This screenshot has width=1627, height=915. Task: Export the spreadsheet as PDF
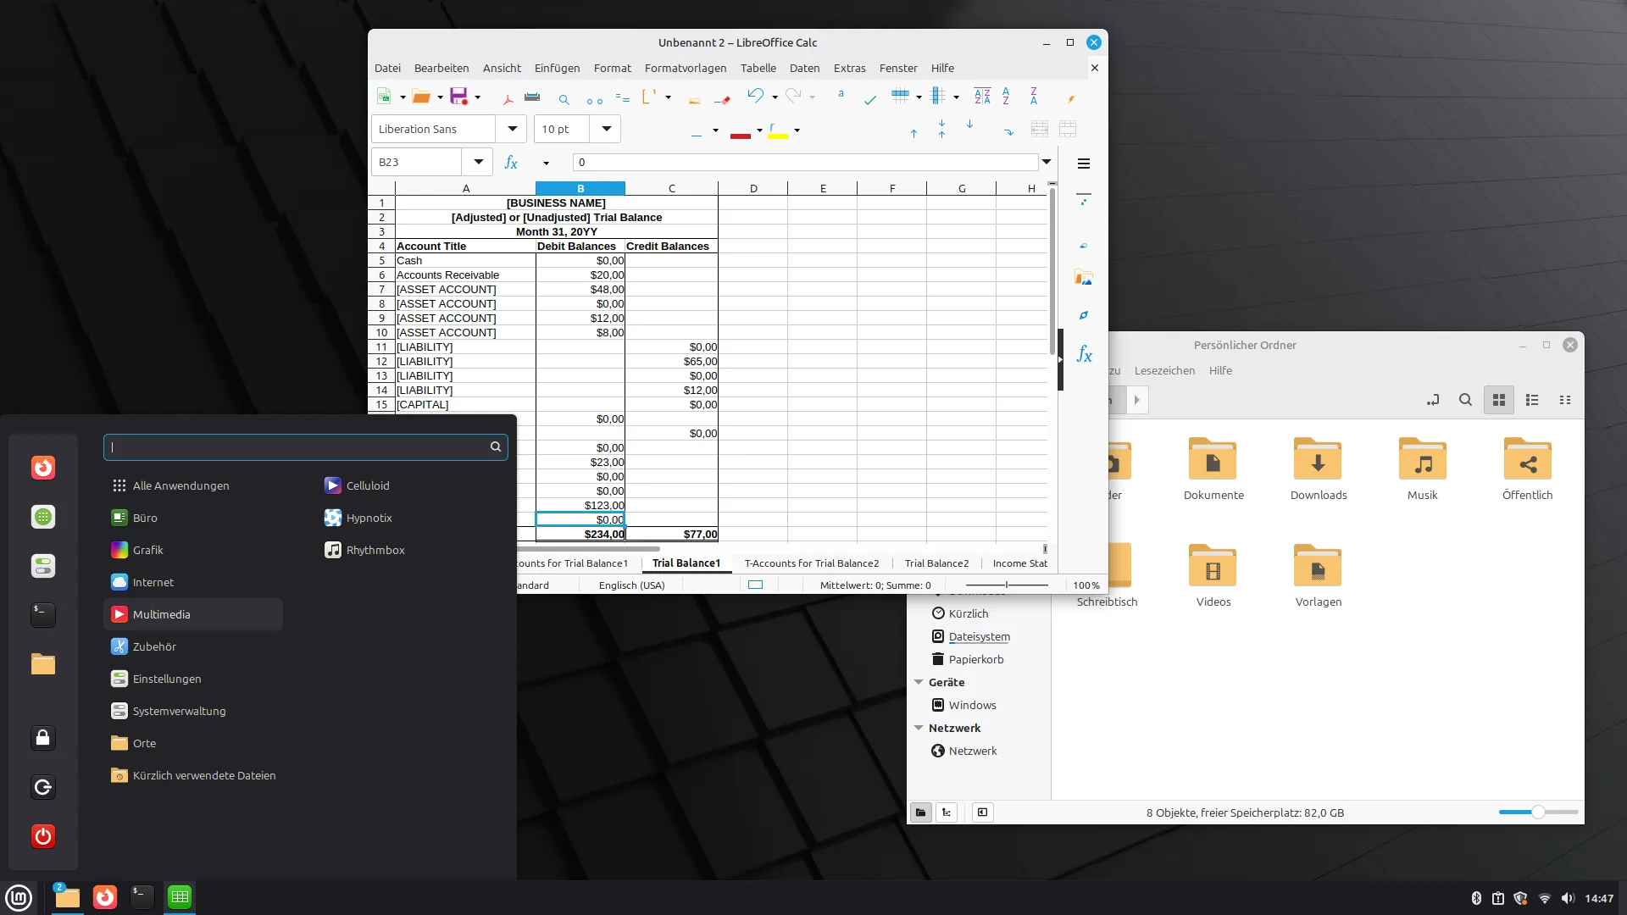(508, 98)
